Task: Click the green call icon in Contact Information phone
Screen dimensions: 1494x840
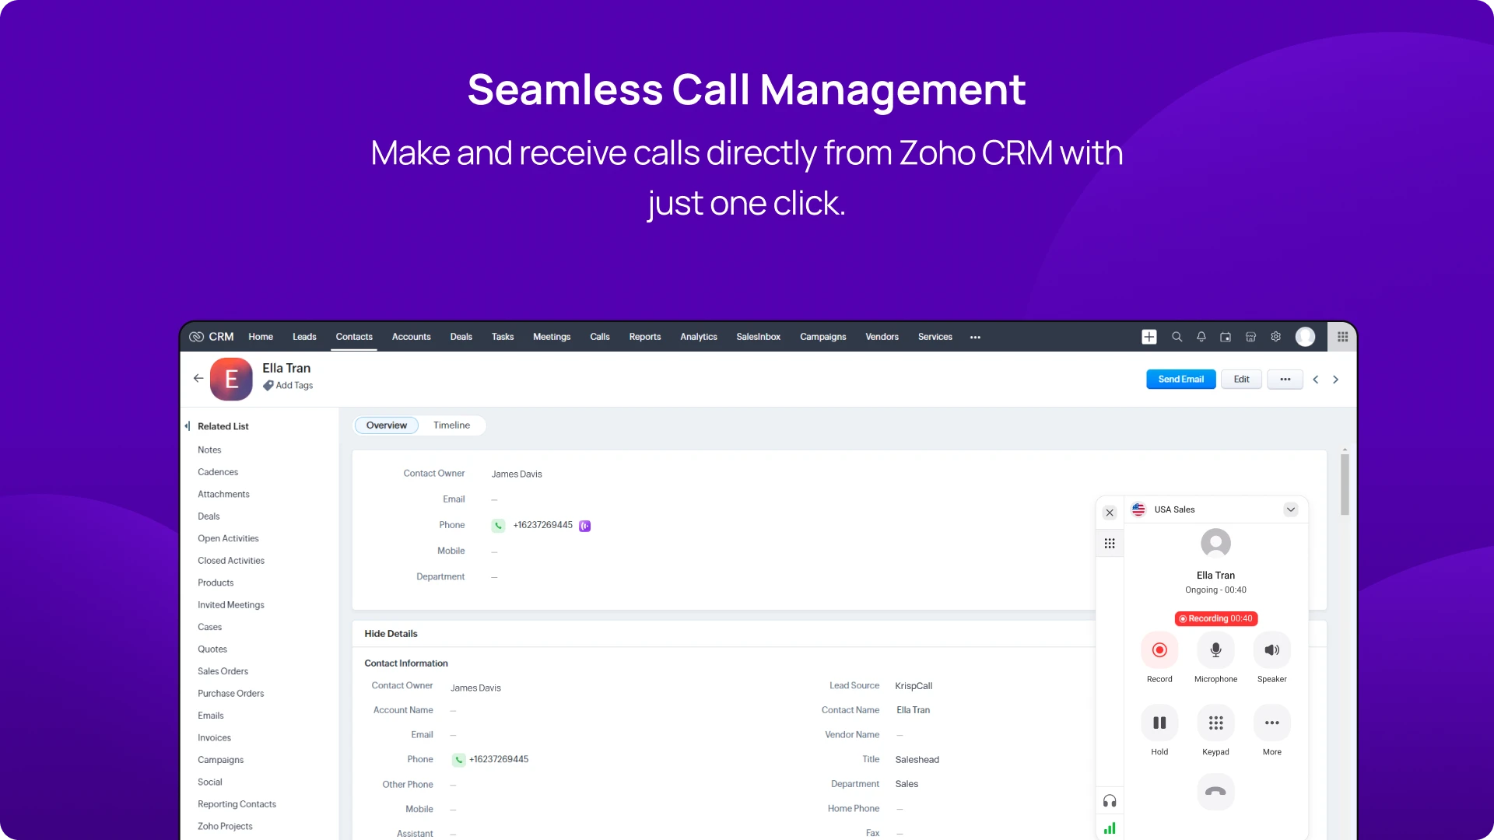Action: 459,760
